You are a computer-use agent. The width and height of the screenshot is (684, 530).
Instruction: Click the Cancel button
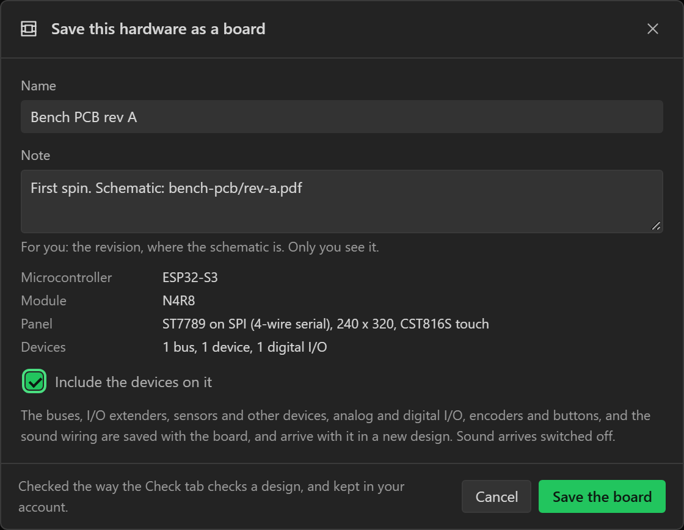point(497,496)
